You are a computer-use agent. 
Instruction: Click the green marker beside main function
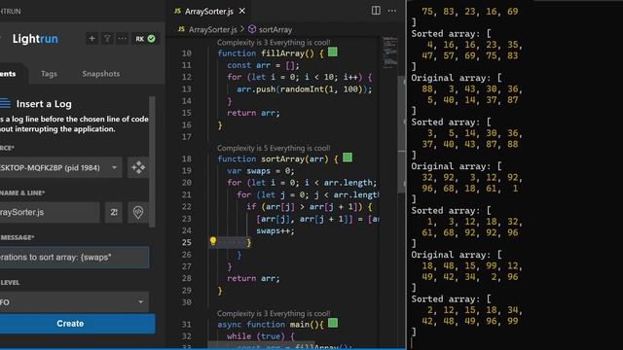(x=333, y=323)
